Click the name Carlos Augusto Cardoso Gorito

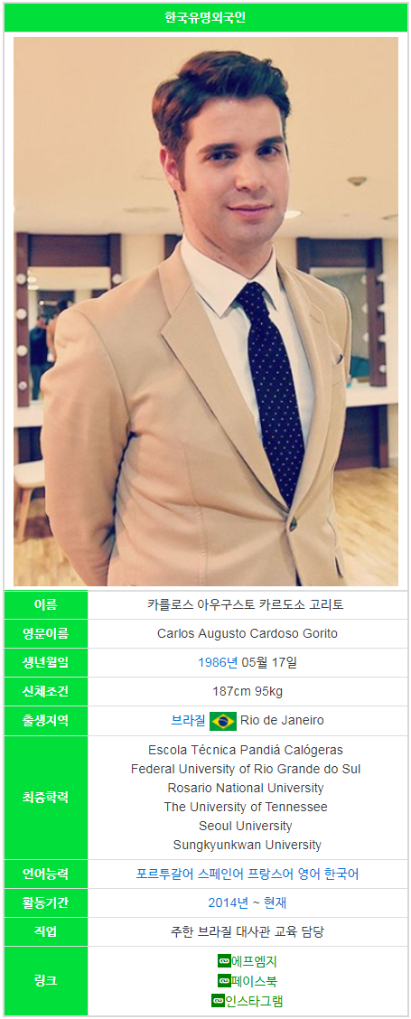tap(248, 633)
